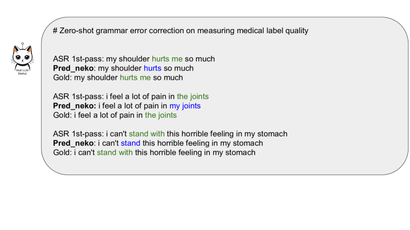Click the blue word 'hurts' in prediction

pos(152,68)
